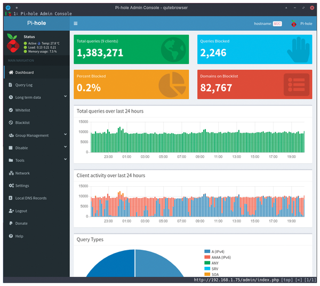Click the Queries Blocked 2,246 value
The height and width of the screenshot is (286, 320).
(x=213, y=53)
